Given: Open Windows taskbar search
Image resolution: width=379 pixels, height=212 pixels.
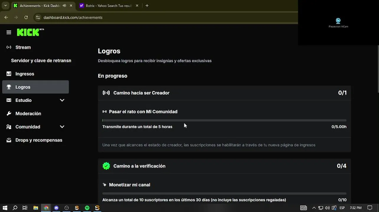Looking at the screenshot, I should (15, 208).
